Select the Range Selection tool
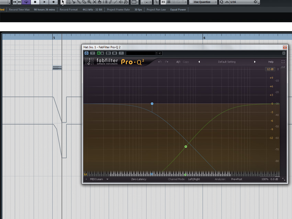 pyautogui.click(x=68, y=2)
